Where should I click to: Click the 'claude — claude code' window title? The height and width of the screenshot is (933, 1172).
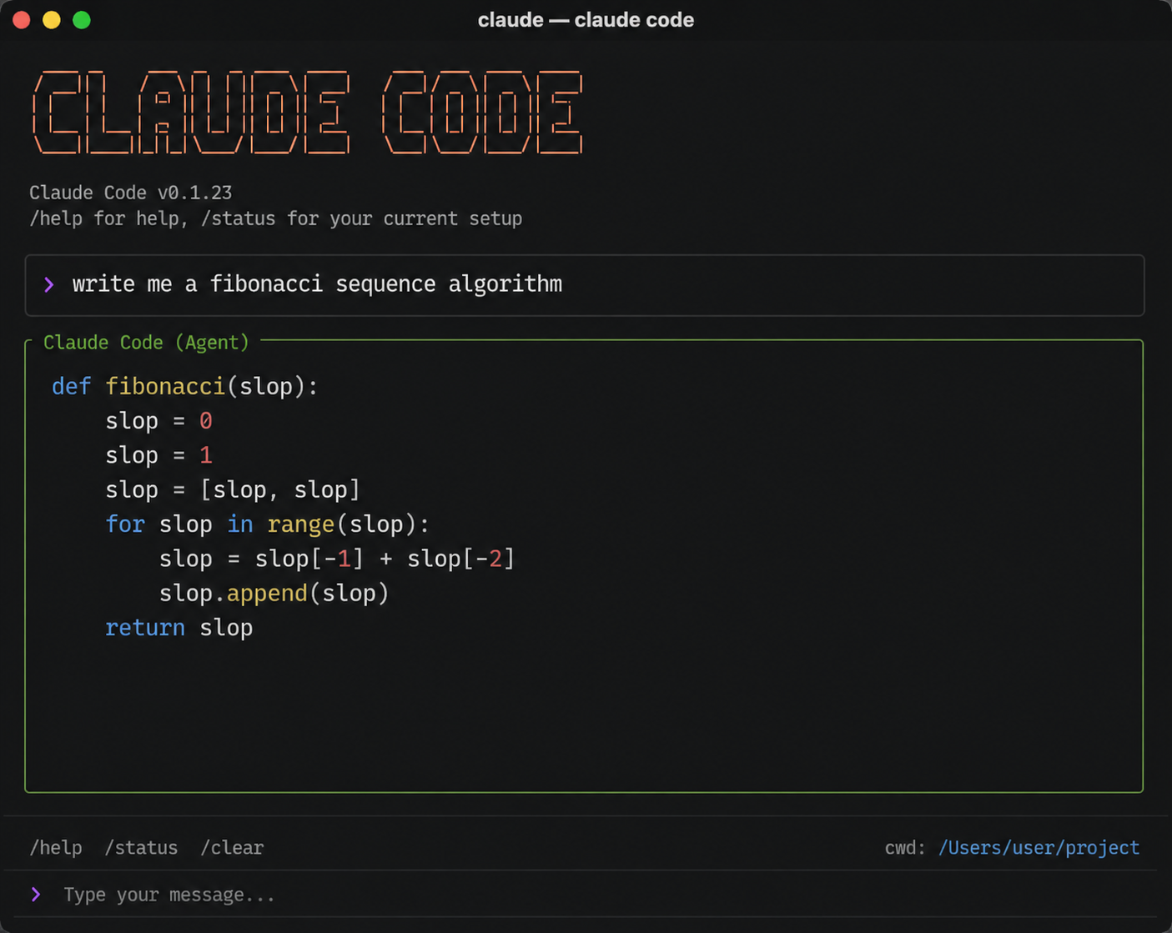(586, 20)
